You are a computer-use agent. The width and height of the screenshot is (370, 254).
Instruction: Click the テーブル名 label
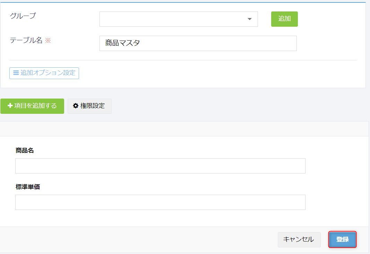(x=26, y=40)
